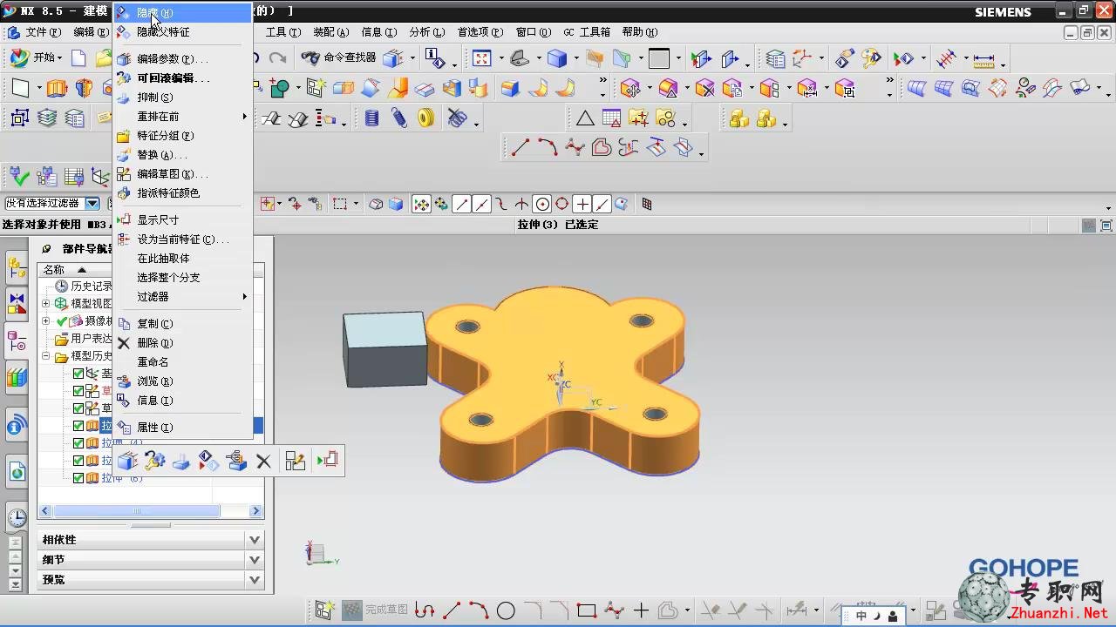The height and width of the screenshot is (627, 1116).
Task: Open the 开始 start dropdown
Action: [37, 57]
